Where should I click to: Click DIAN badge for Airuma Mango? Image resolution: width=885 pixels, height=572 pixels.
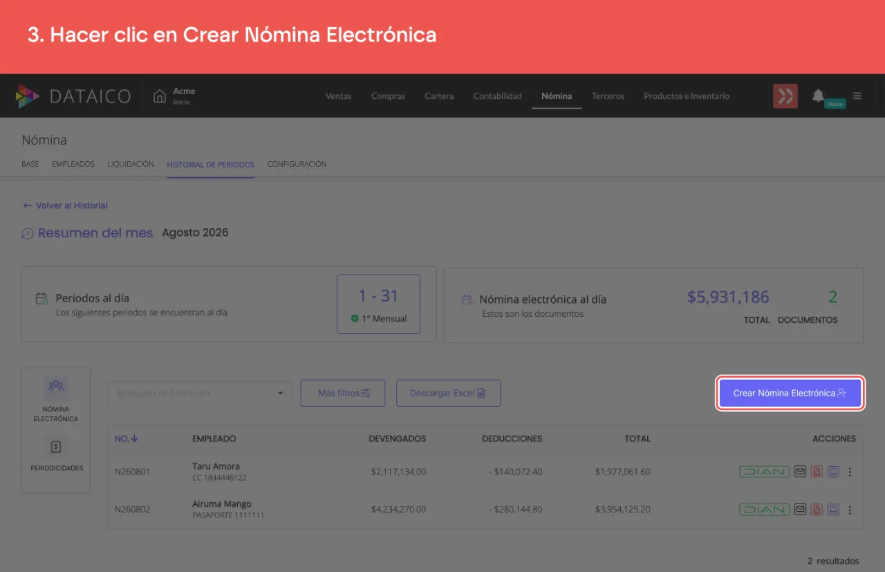pyautogui.click(x=764, y=510)
